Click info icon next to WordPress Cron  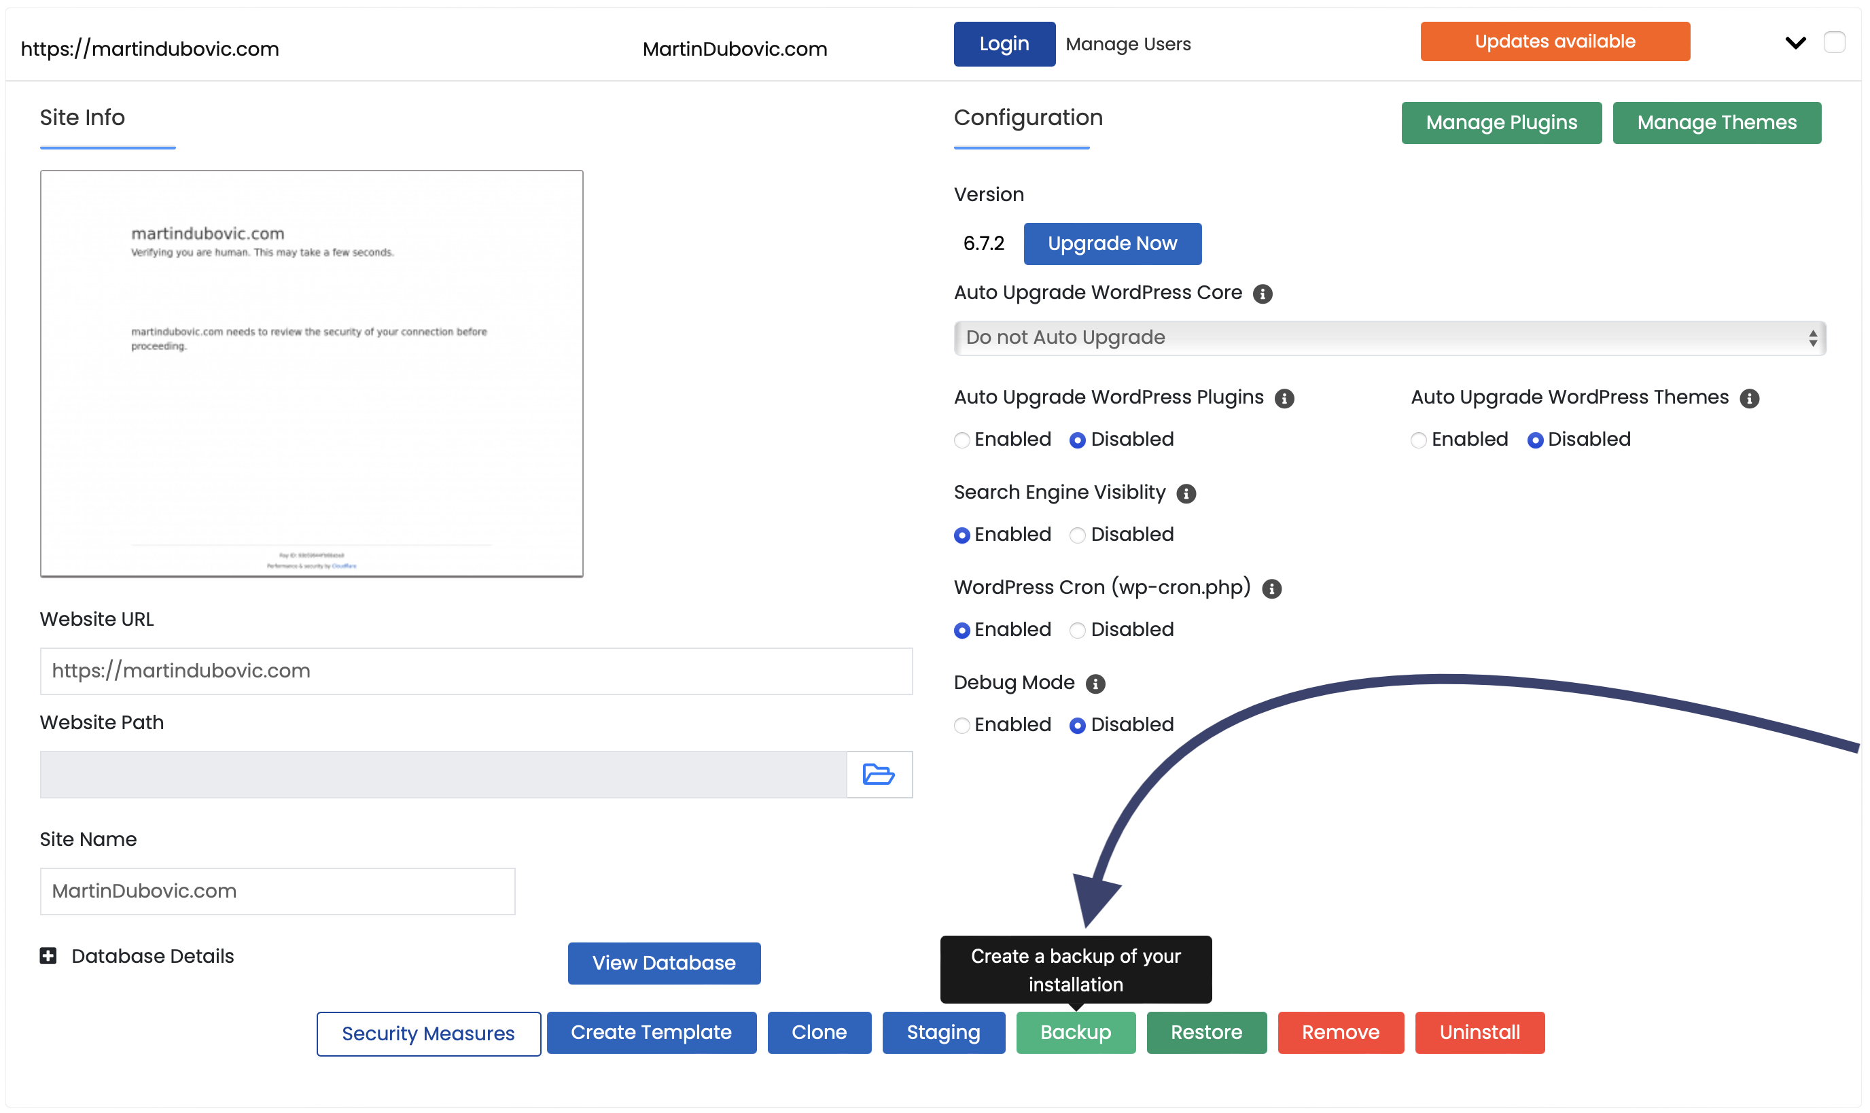point(1271,588)
